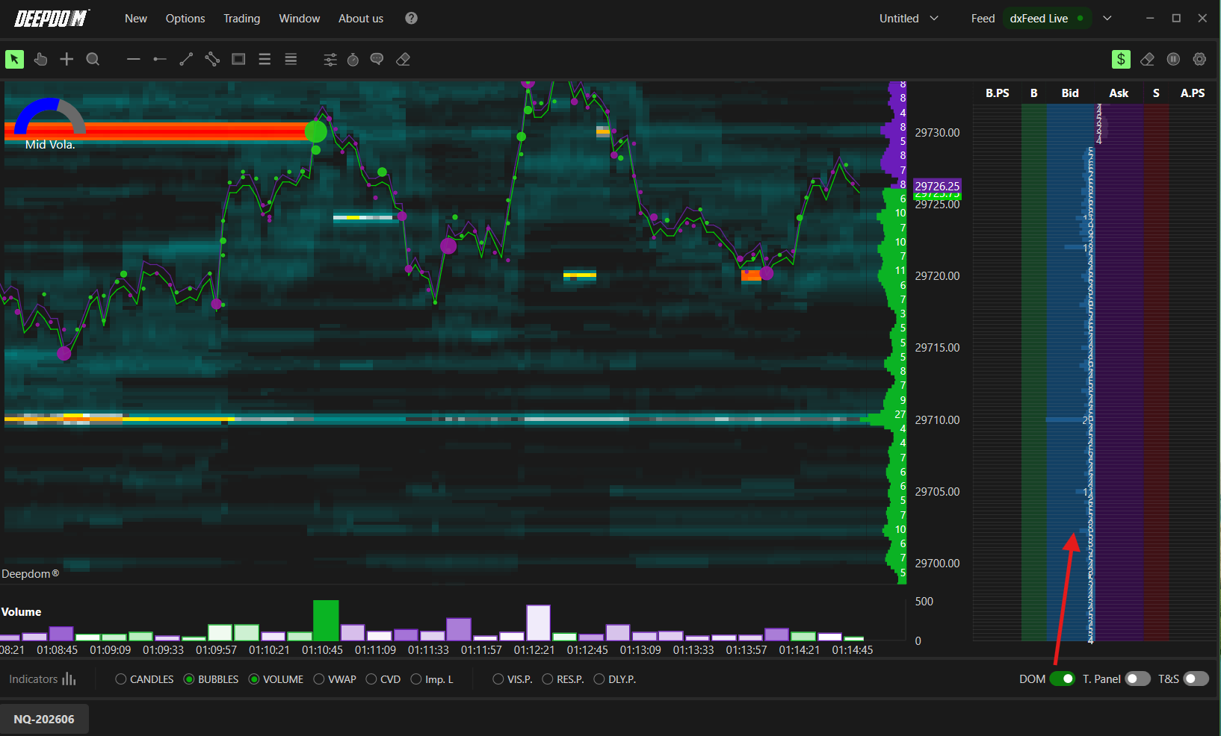1221x736 pixels.
Task: Select the CANDLES radio option
Action: coord(144,679)
